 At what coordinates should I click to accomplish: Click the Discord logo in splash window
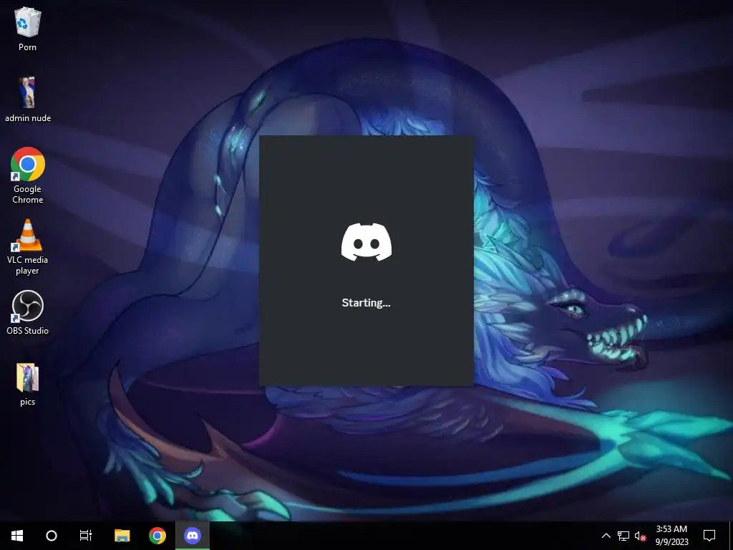(x=366, y=242)
